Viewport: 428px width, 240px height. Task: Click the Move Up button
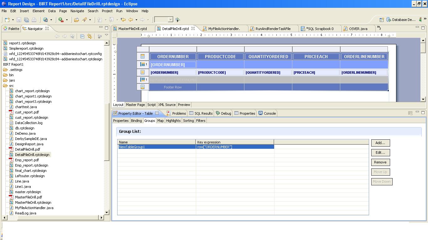(x=380, y=172)
